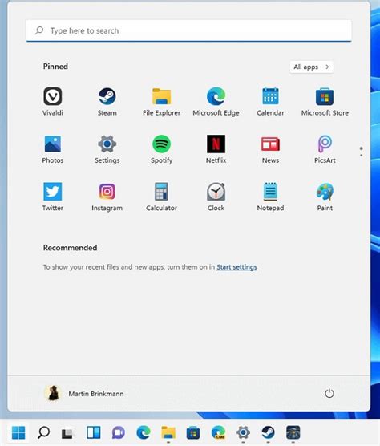Open the Paint app
380x446 pixels.
[x=325, y=197]
